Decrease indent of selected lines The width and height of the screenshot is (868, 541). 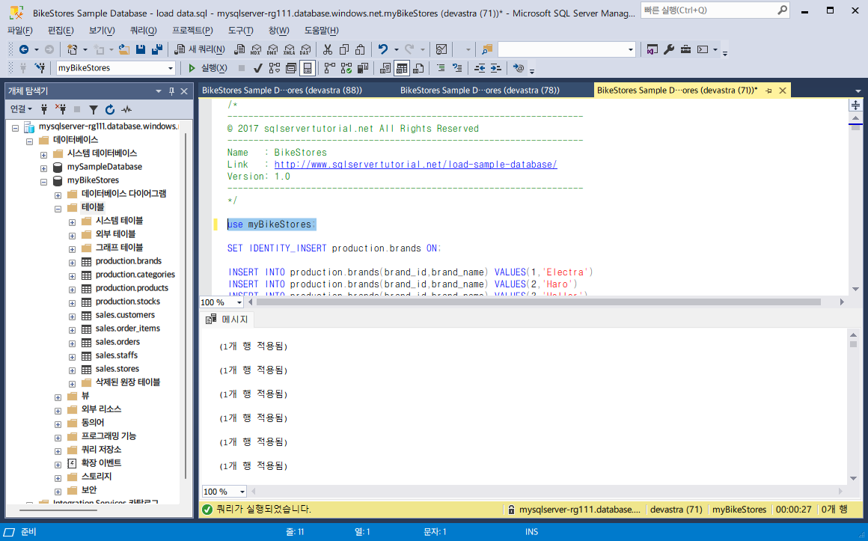point(480,68)
